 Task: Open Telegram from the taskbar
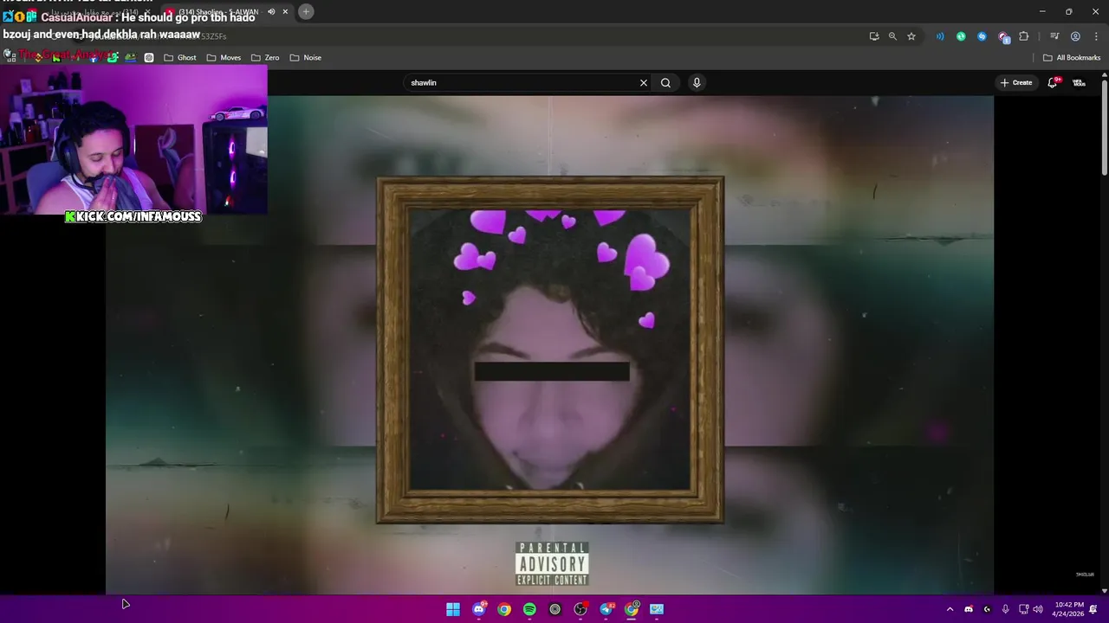click(606, 609)
